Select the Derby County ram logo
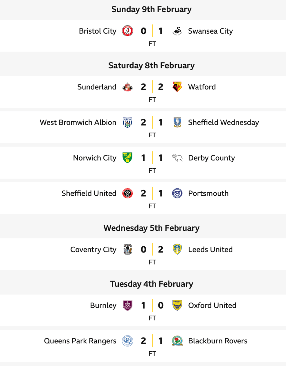Screen dimensions: 286x366 pos(177,158)
